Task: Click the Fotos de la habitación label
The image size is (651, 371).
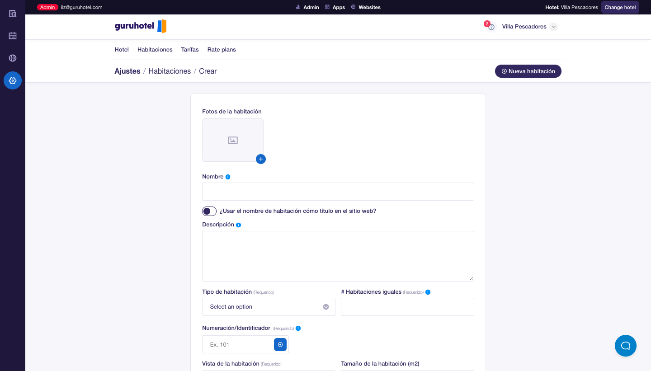Action: point(232,112)
